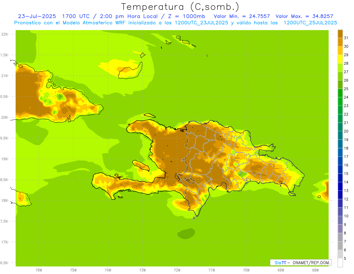This screenshot has height=274, width=354.
Task: Click the '69W' longitude axis label
Action: coord(281,270)
